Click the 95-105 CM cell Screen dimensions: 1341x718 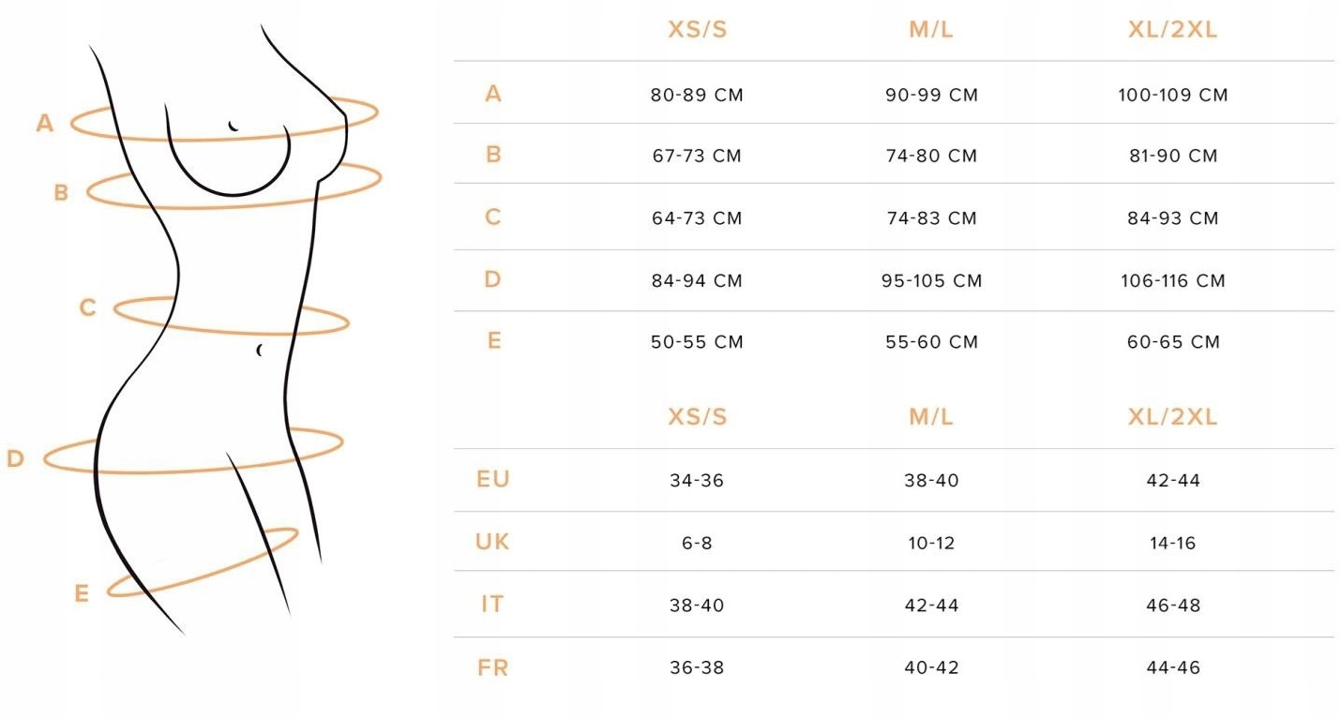coord(931,280)
